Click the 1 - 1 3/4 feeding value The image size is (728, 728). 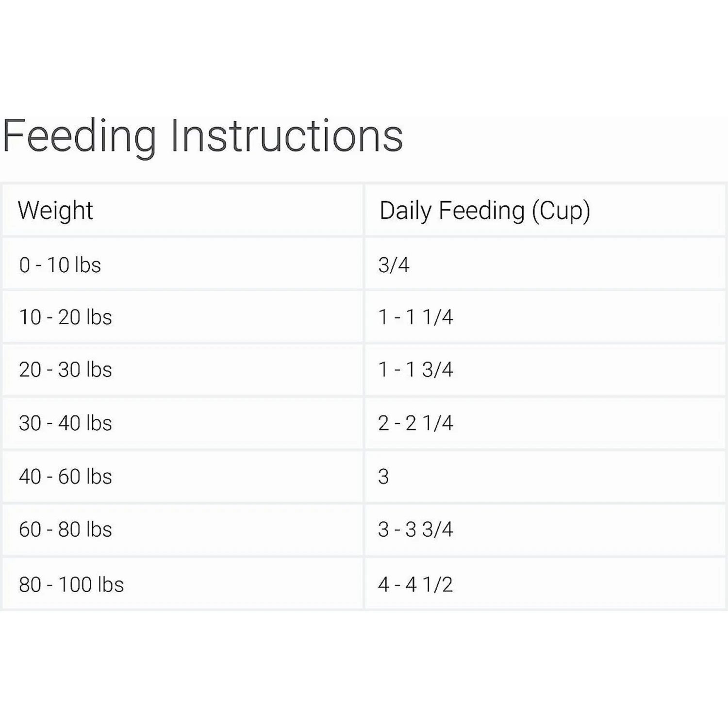pos(415,370)
